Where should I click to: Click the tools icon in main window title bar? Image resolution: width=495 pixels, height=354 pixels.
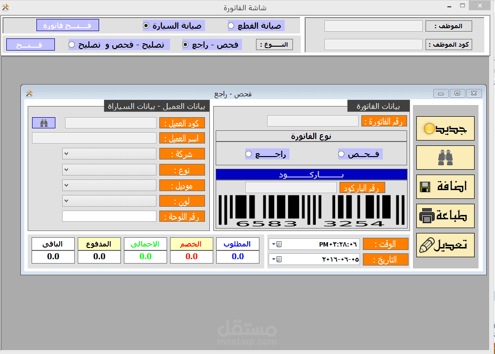pyautogui.click(x=5, y=7)
